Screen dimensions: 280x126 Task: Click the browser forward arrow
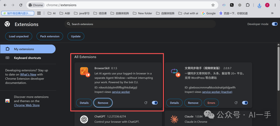tap(13, 5)
